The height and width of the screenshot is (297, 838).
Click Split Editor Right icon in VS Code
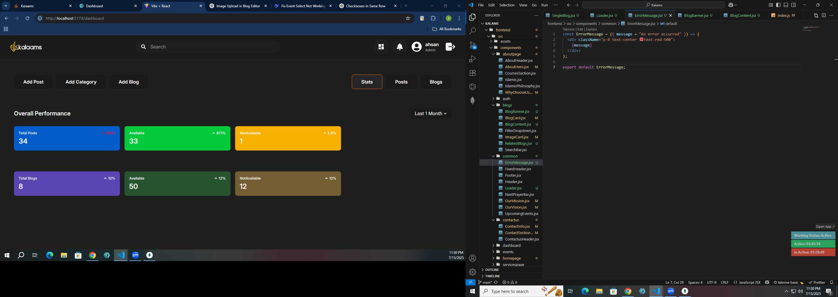tap(824, 15)
